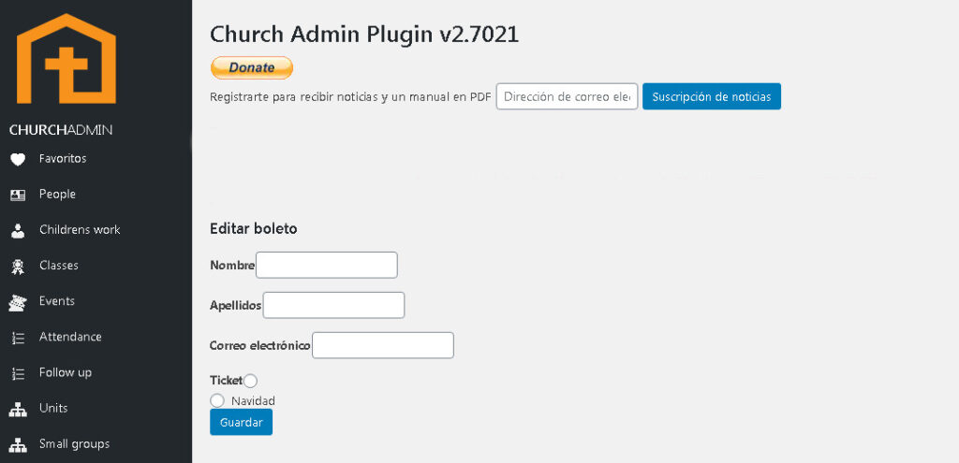Click the newsletter email address field
Viewport: 959px width, 463px height.
567,96
